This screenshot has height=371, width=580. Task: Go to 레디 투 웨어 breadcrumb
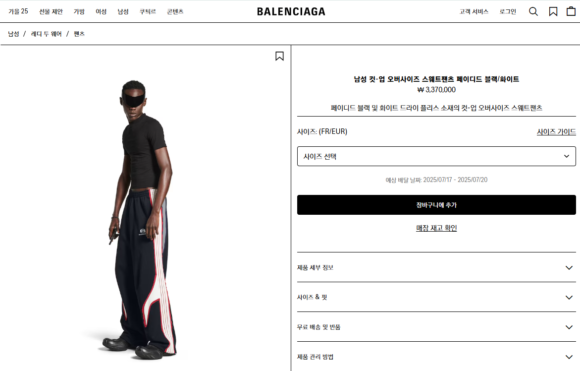tap(46, 34)
